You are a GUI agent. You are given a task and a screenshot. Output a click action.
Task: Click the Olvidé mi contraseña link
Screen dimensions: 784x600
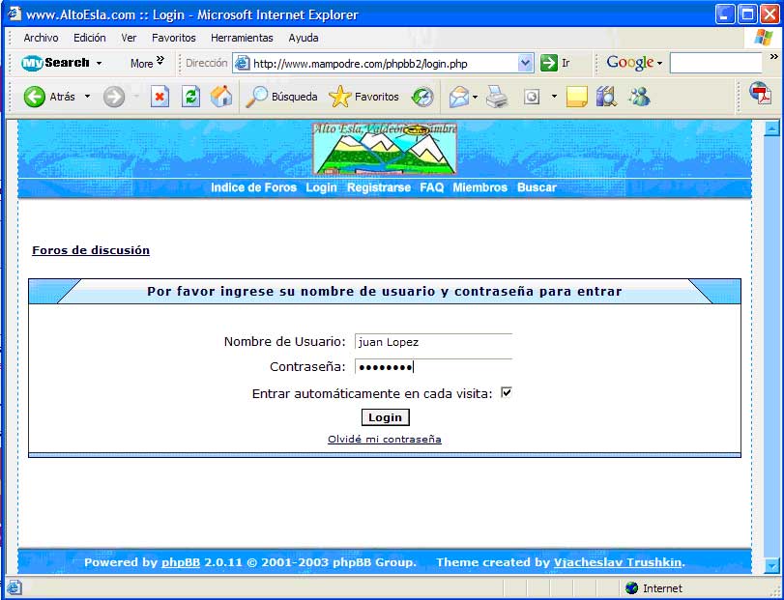pyautogui.click(x=384, y=440)
